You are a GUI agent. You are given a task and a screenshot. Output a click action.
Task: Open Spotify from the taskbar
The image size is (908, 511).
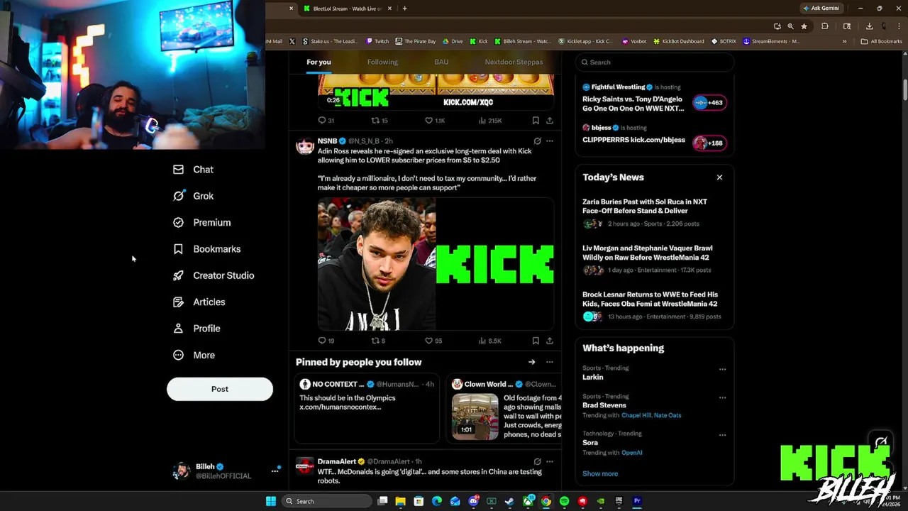click(564, 501)
